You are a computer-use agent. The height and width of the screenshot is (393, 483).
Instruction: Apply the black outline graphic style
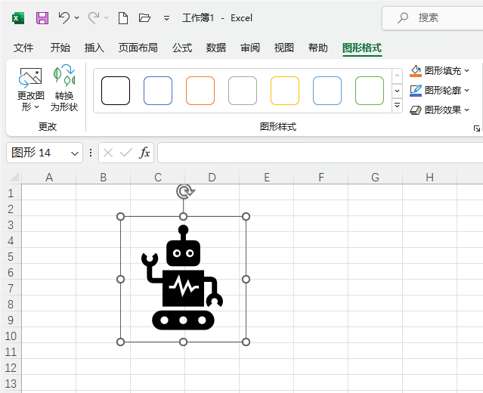tap(116, 91)
